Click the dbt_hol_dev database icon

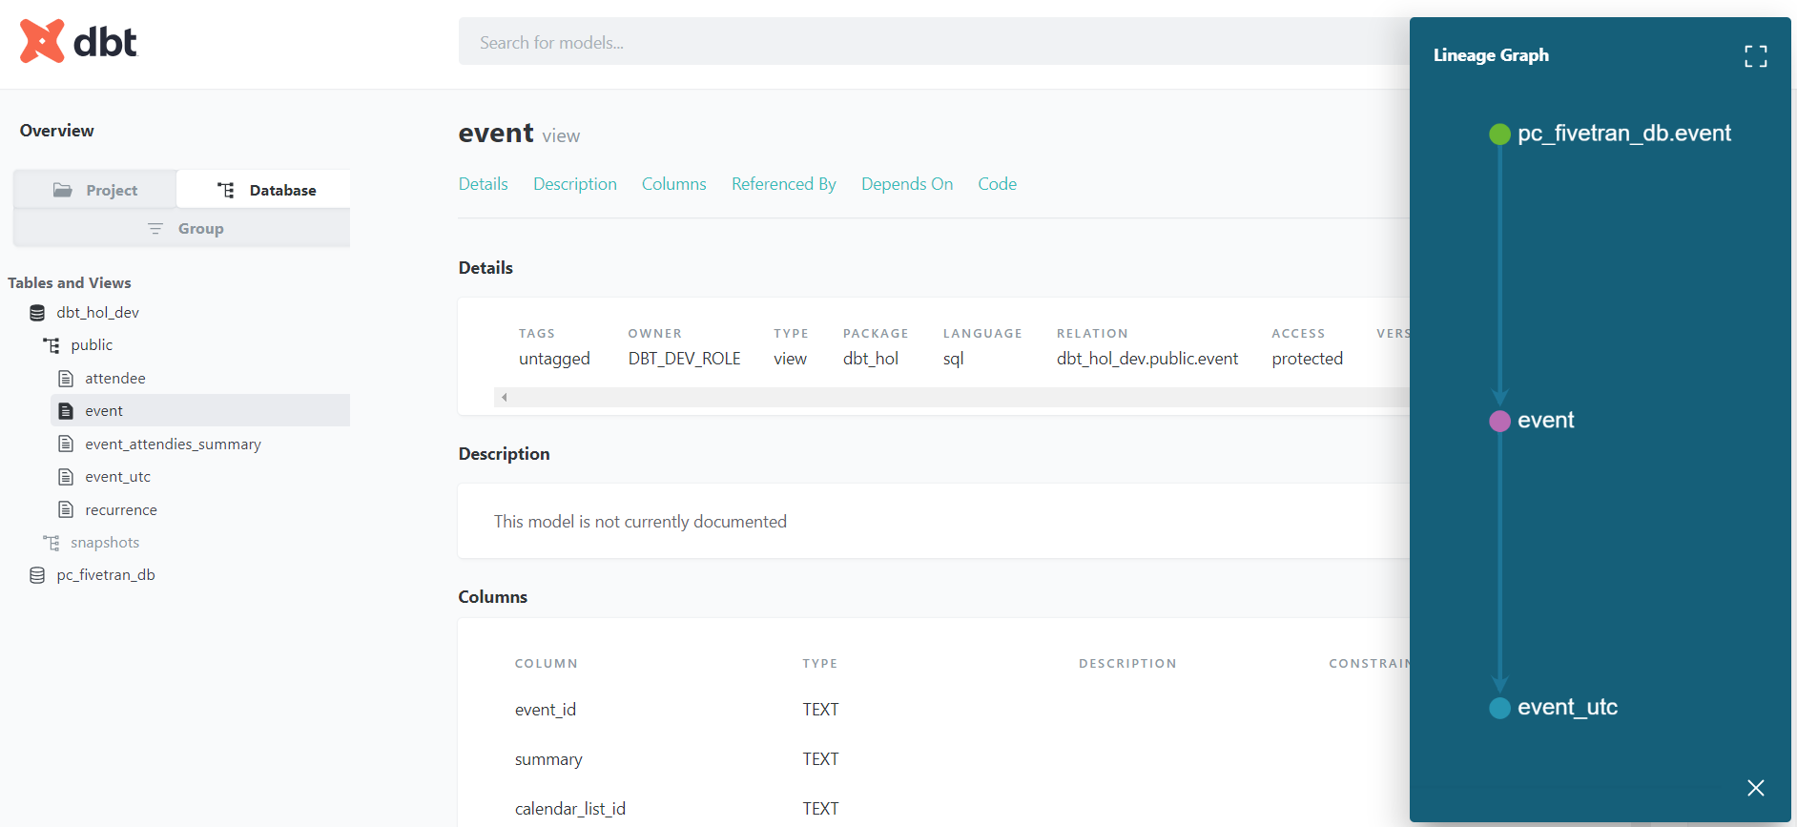[37, 313]
